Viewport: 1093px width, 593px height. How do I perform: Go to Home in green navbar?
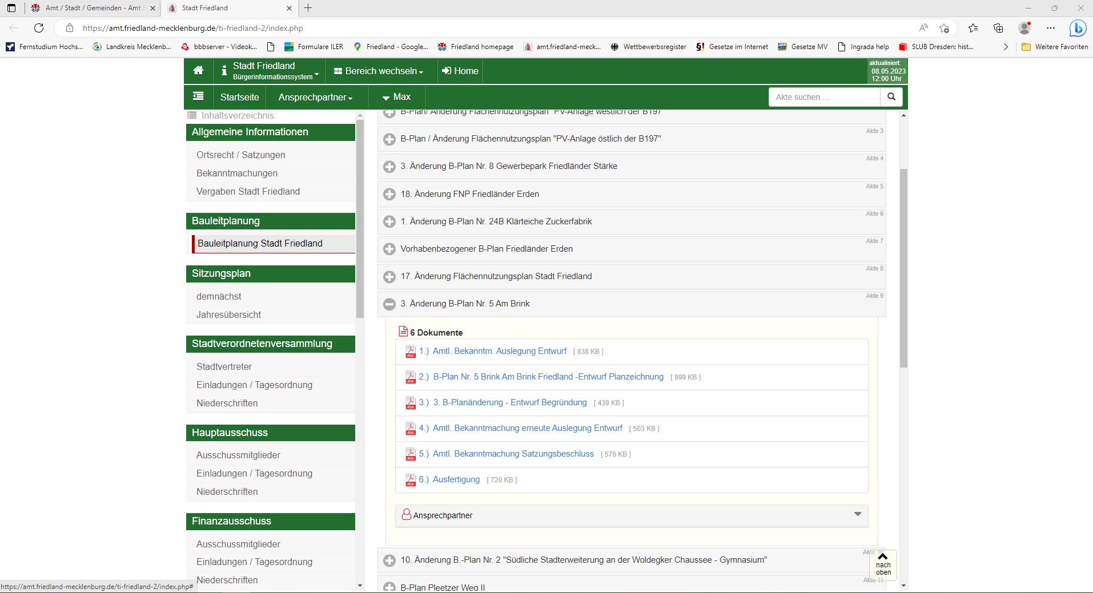460,71
